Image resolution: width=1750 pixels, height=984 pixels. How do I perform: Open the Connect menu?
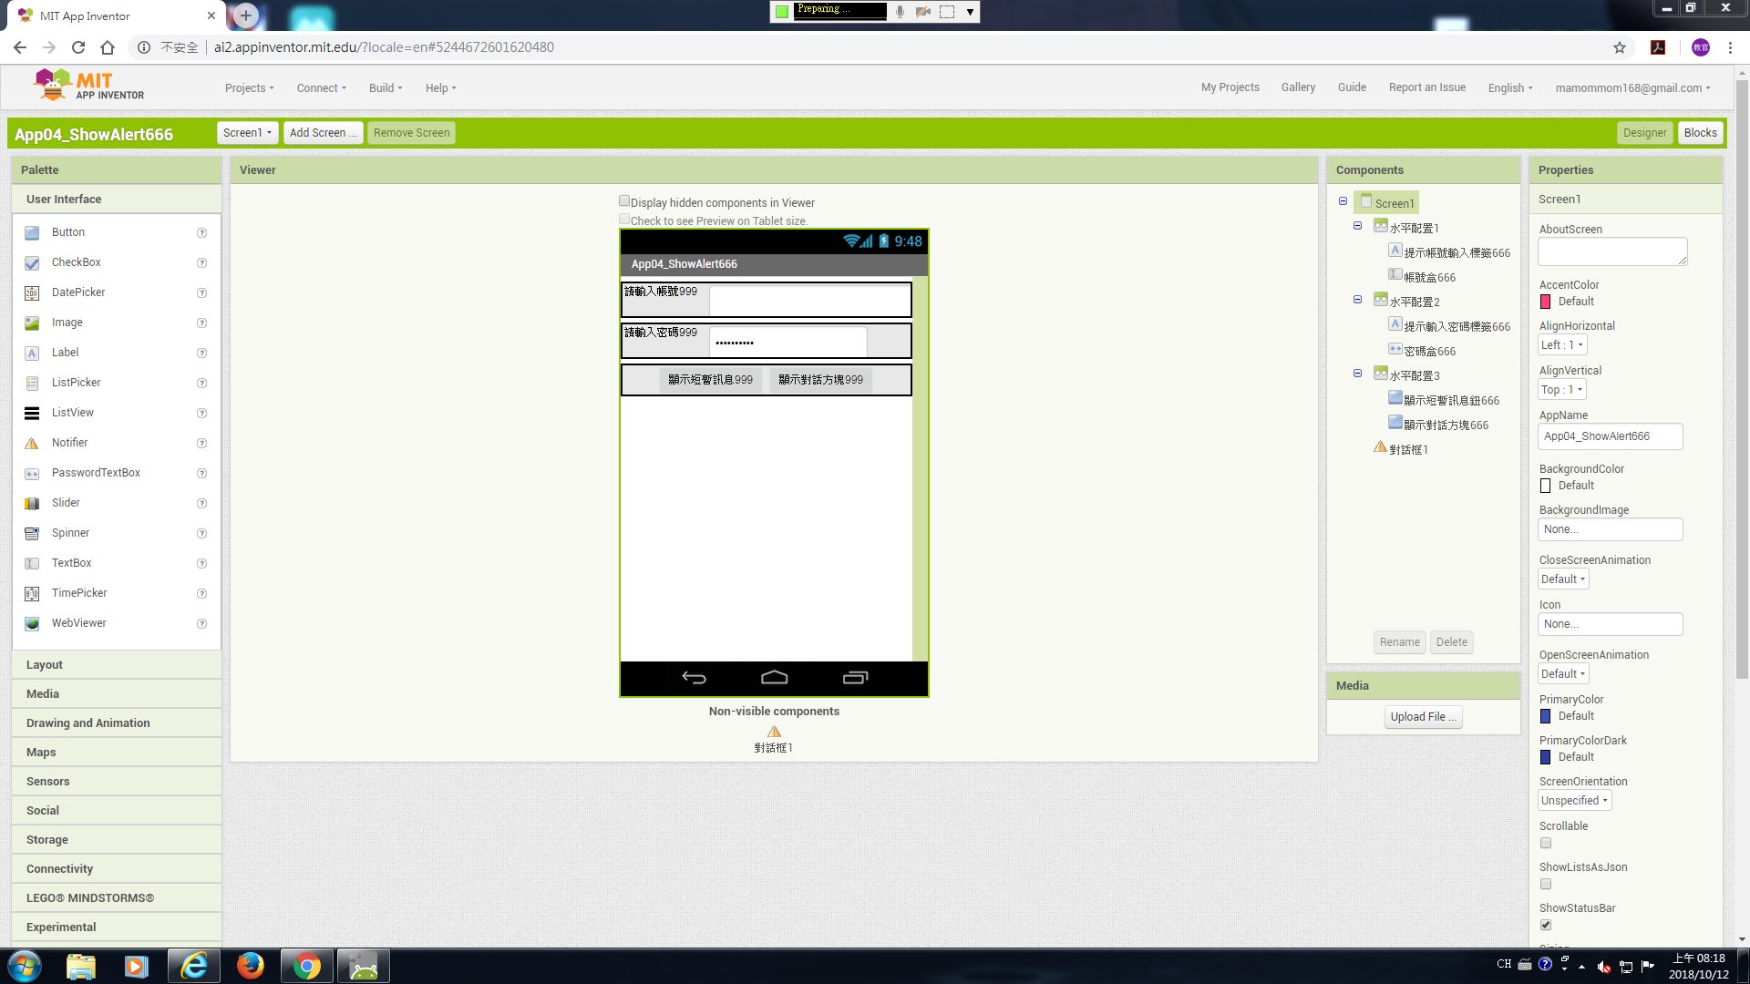pos(321,88)
